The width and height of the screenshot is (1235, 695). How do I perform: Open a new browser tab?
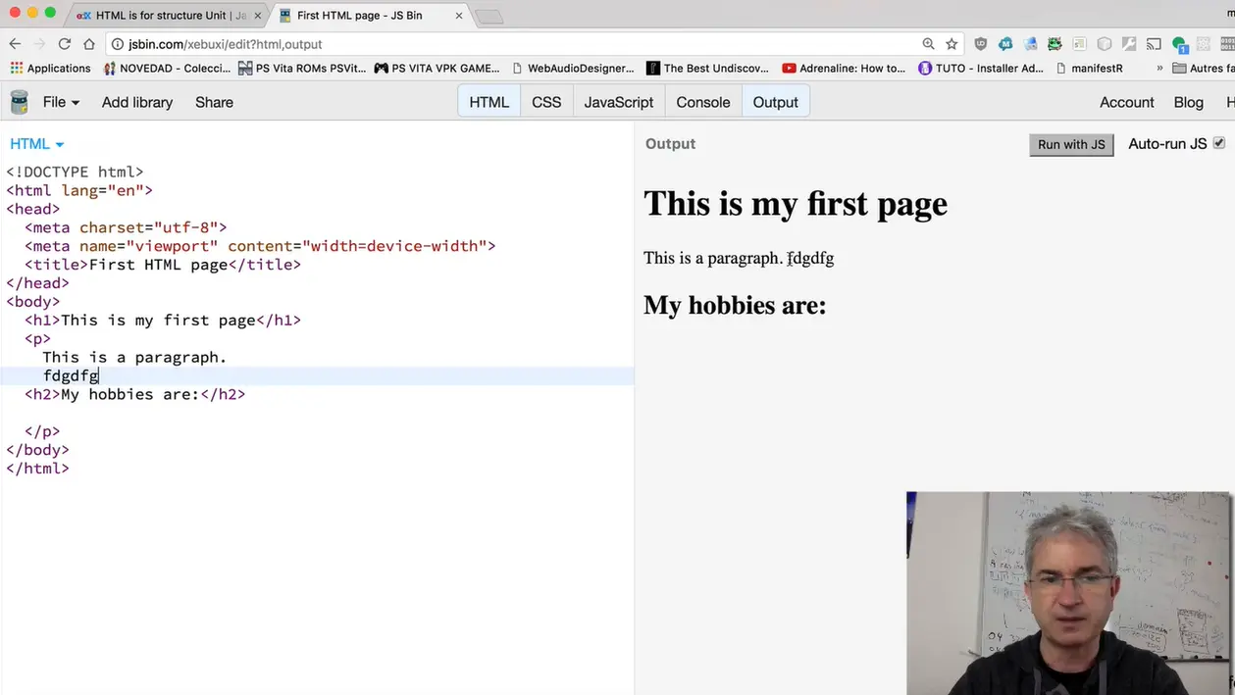(489, 17)
